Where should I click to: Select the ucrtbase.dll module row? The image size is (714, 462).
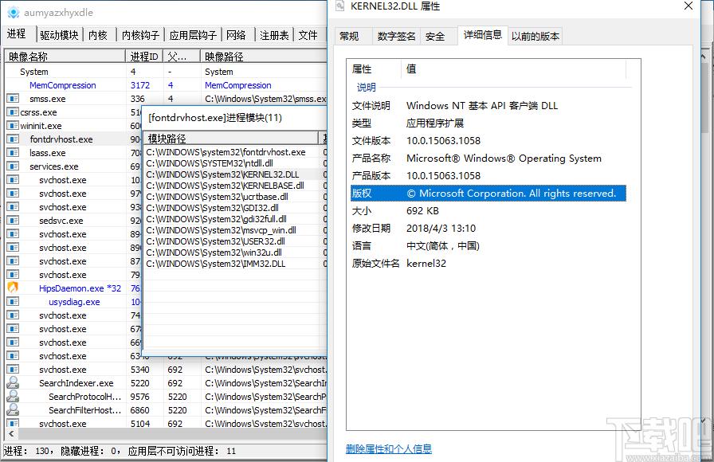click(x=235, y=197)
